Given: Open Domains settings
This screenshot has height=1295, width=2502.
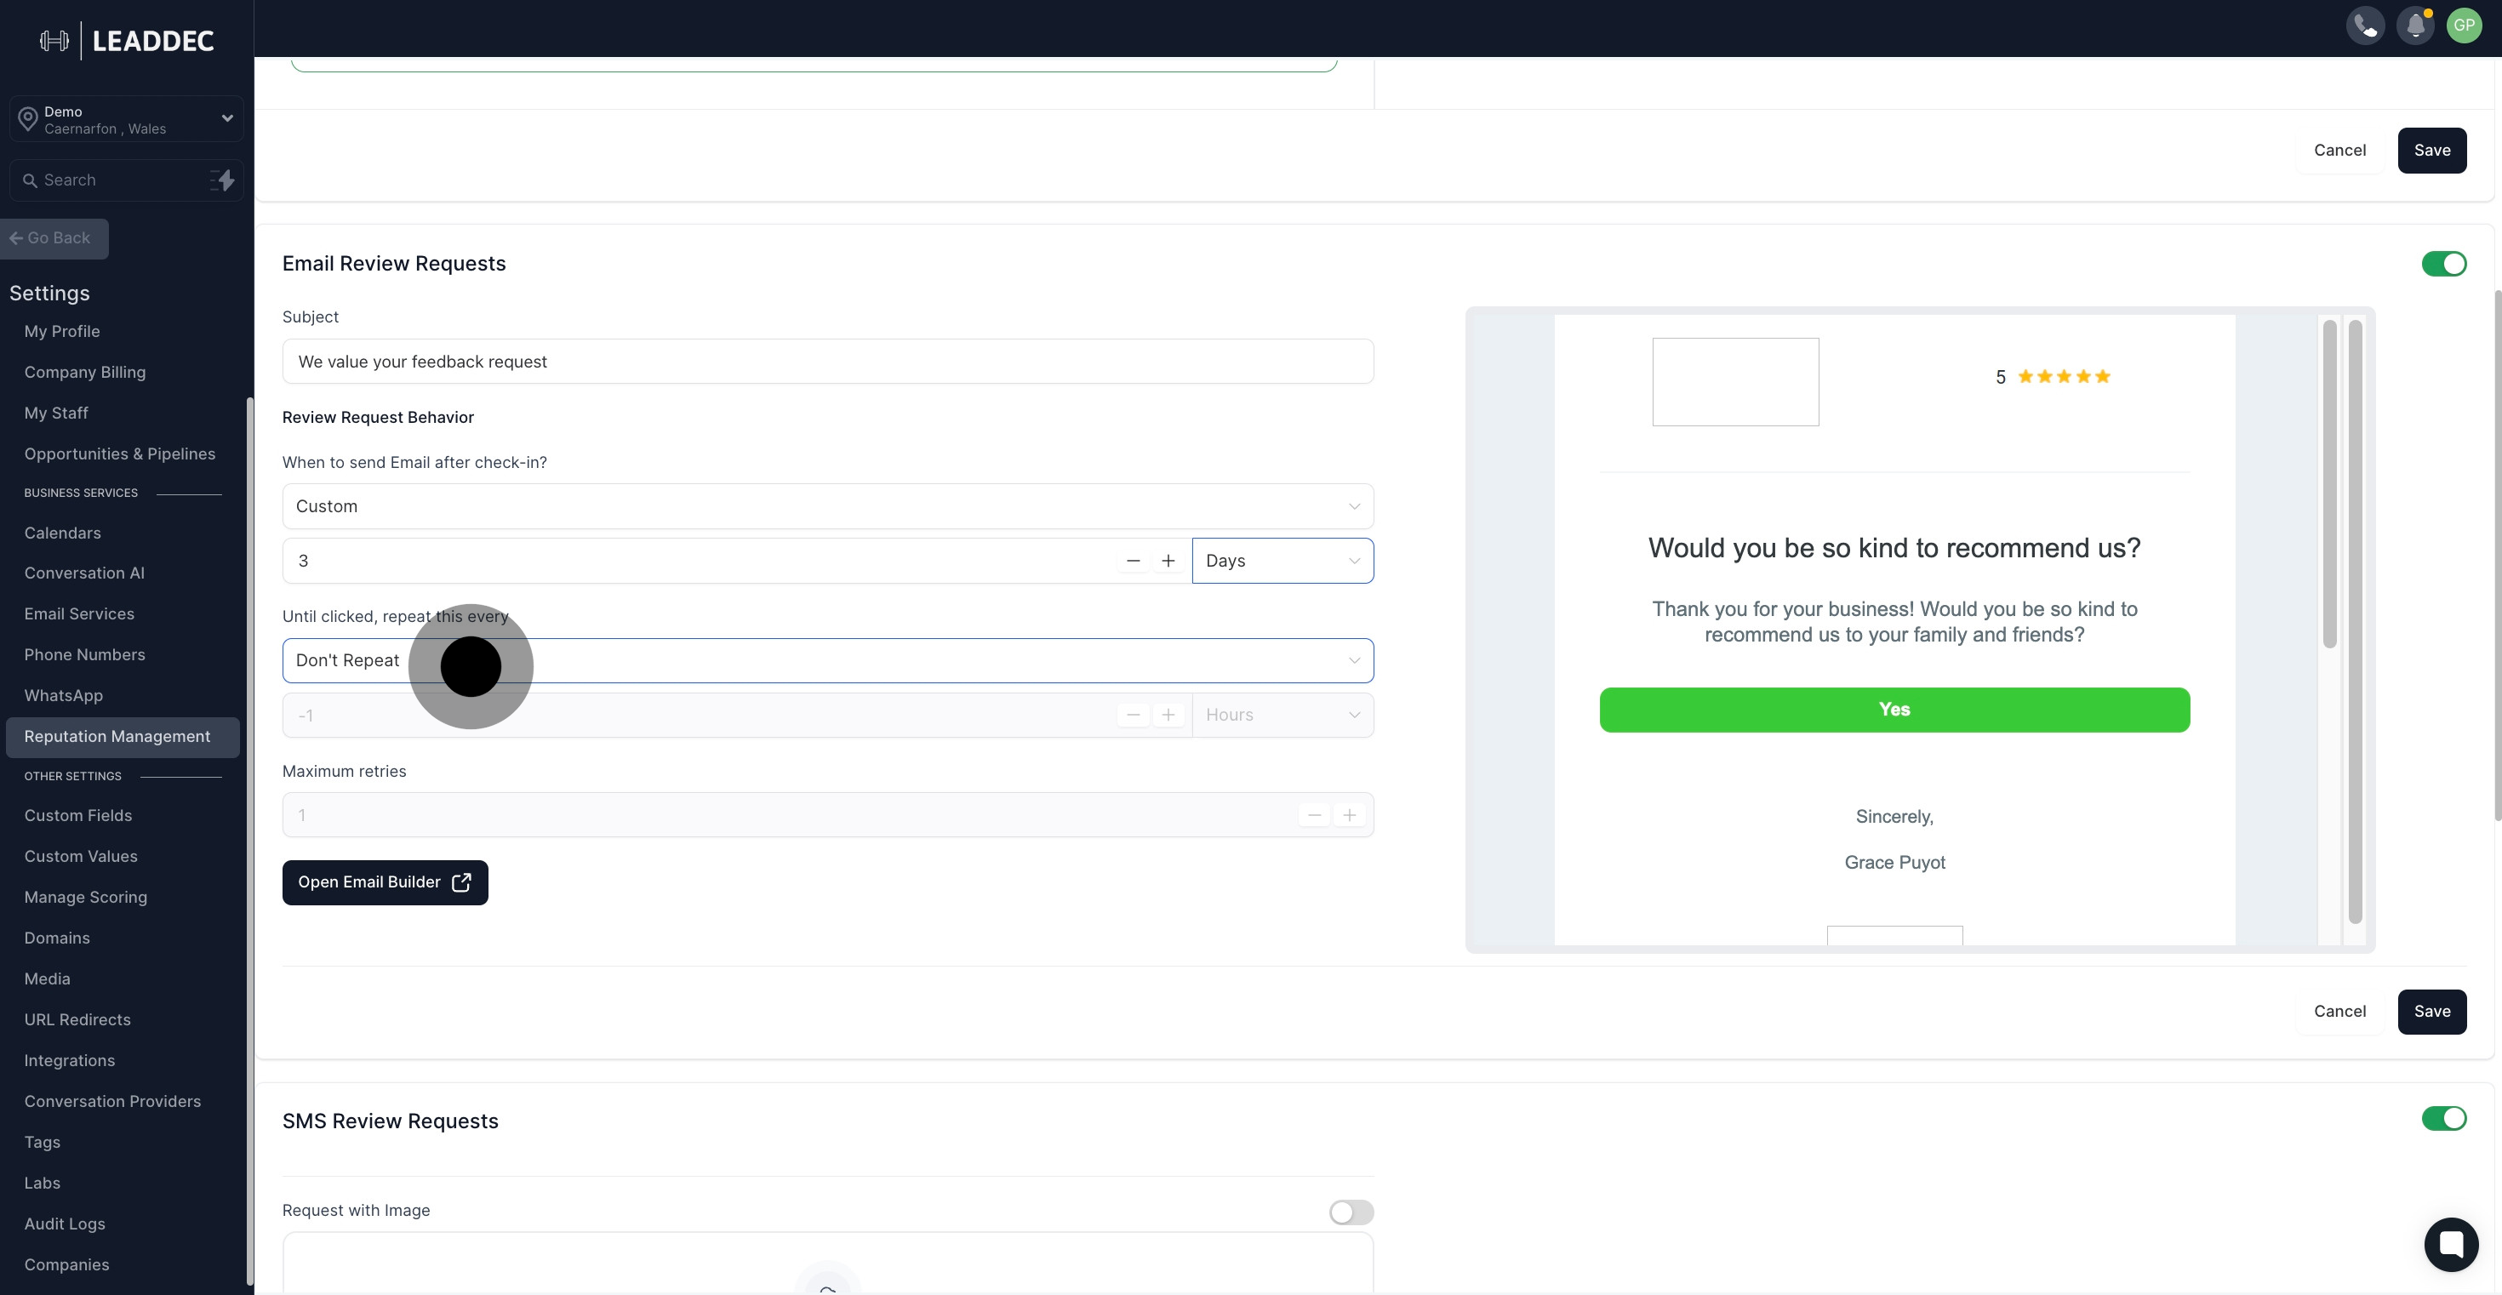Looking at the screenshot, I should point(57,938).
